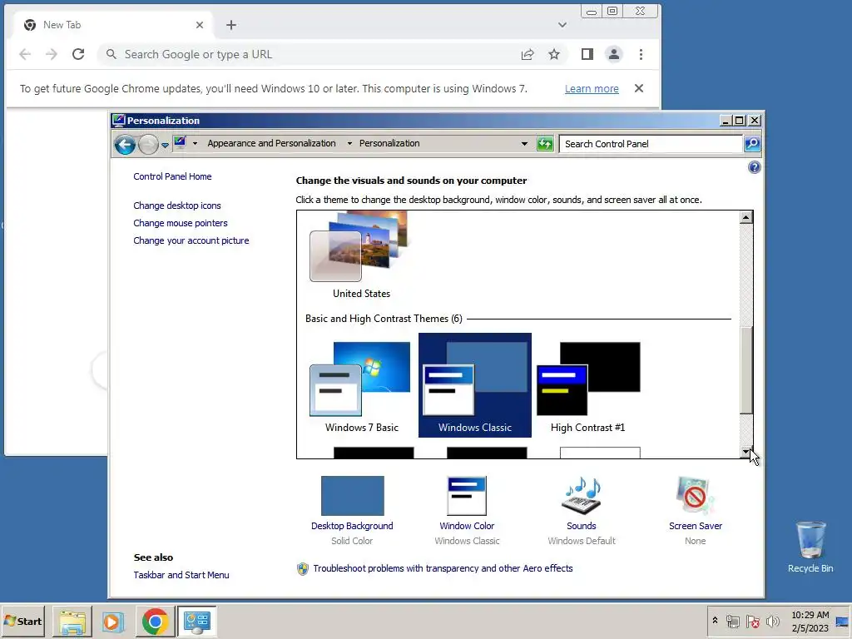Click the Control Panel taskbar button
852x639 pixels.
[x=196, y=622]
